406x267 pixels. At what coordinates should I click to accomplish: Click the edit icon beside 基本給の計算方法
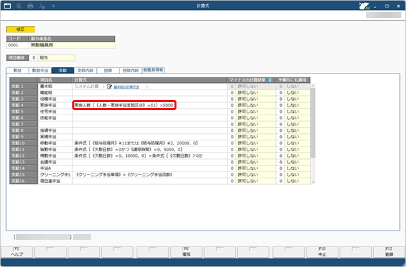[x=109, y=86]
